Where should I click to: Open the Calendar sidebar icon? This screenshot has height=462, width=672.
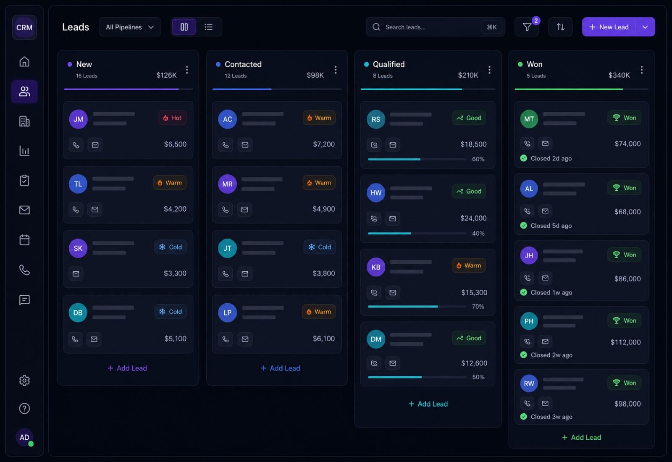pyautogui.click(x=24, y=240)
